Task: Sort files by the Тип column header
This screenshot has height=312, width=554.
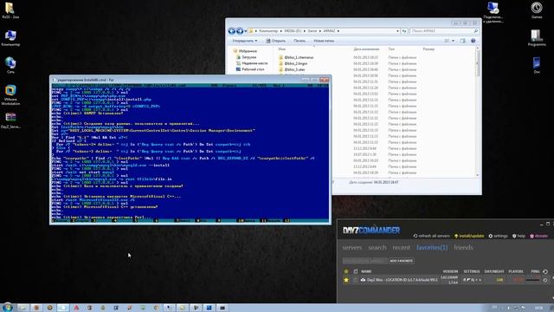Action: pyautogui.click(x=391, y=49)
